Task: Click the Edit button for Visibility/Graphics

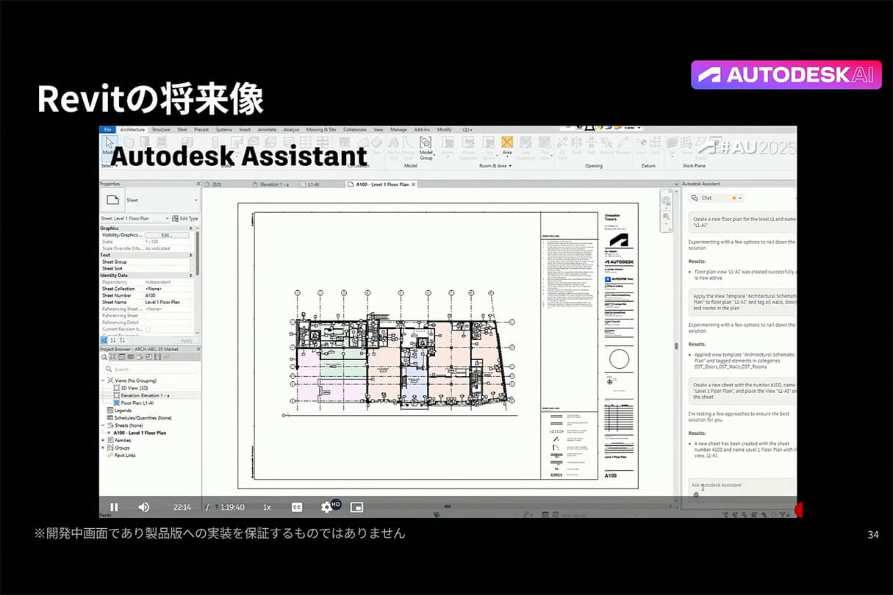Action: [167, 235]
